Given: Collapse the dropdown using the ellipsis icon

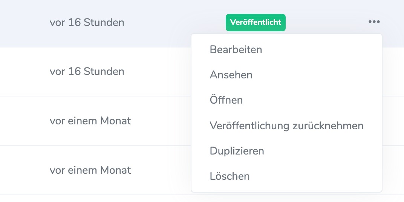Looking at the screenshot, I should point(374,22).
